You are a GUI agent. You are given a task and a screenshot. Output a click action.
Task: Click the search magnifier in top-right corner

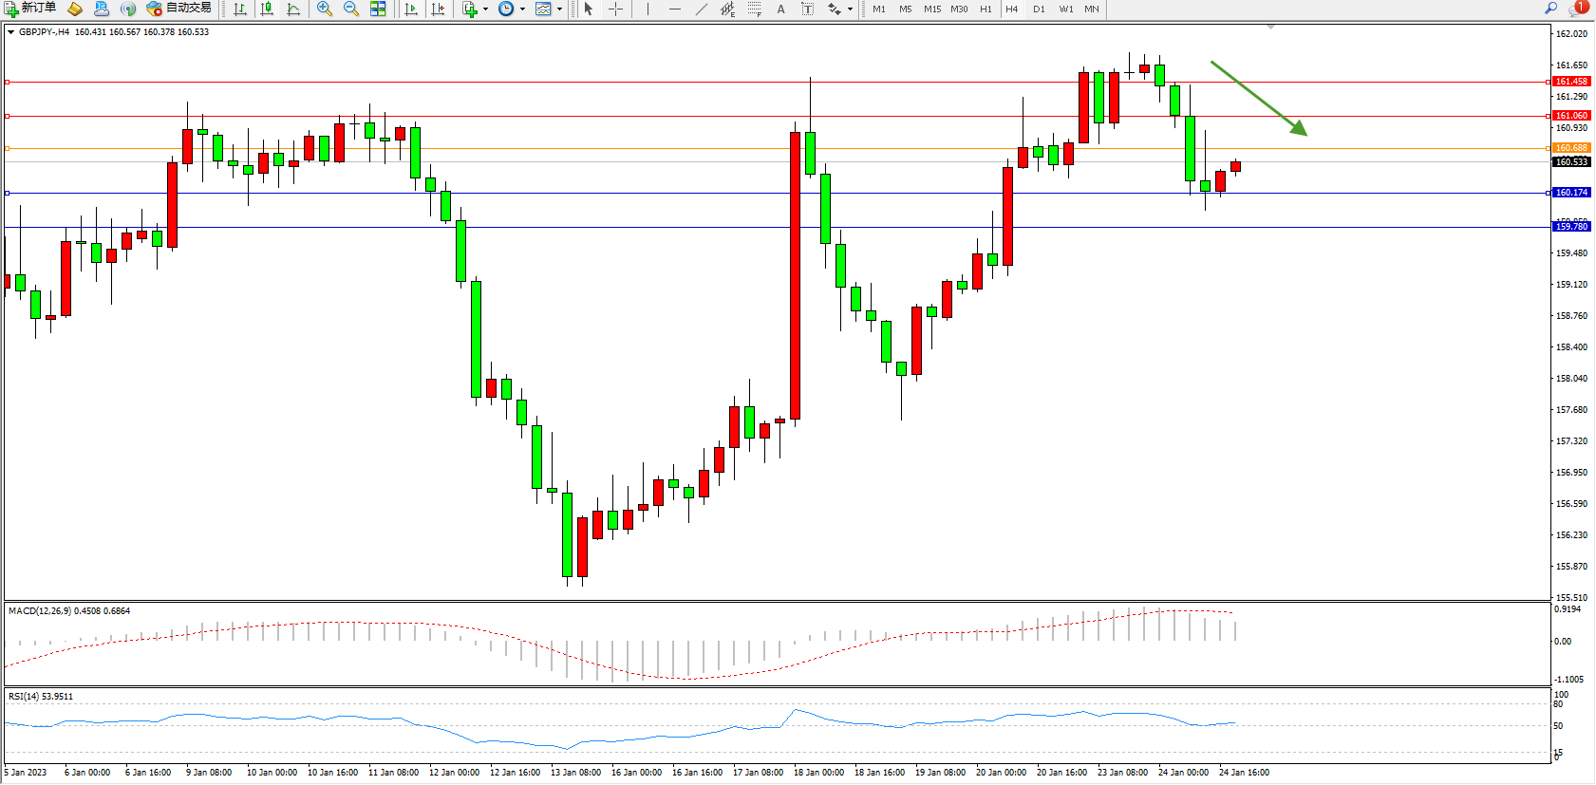[1551, 9]
